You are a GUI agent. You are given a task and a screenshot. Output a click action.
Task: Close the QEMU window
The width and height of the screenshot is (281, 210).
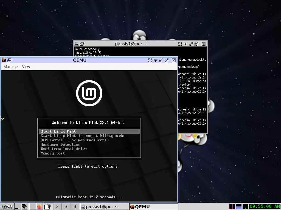coord(173,60)
